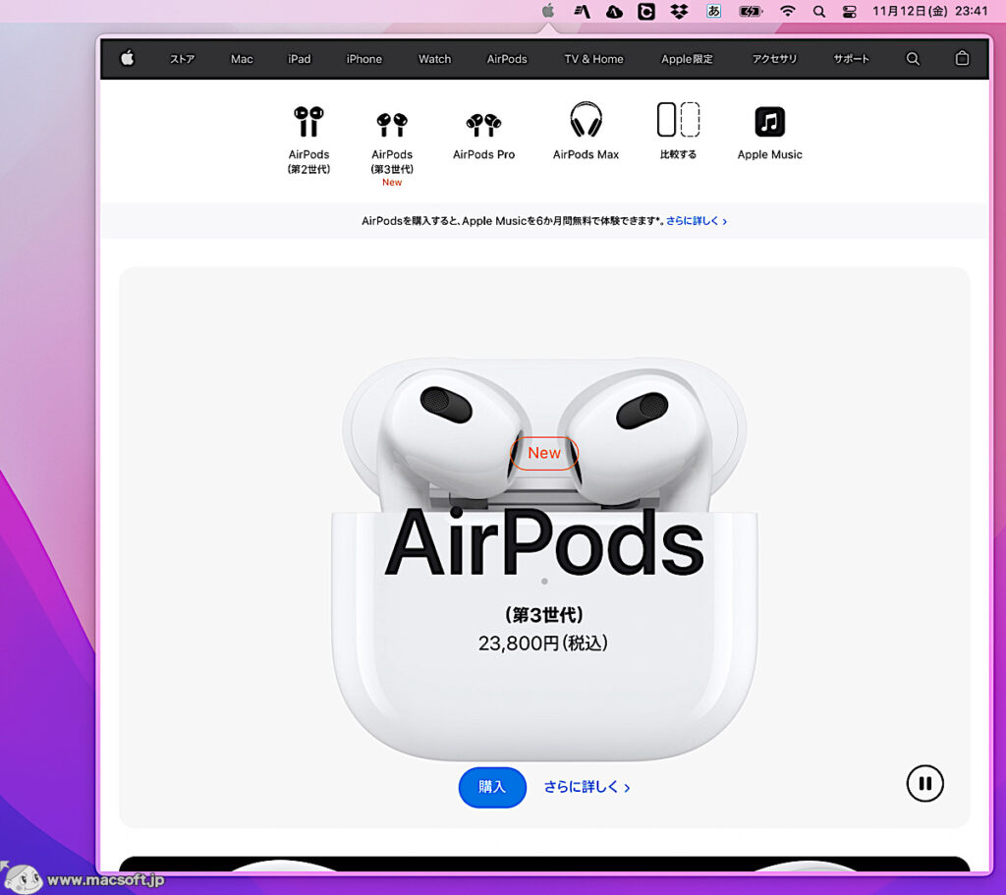Image resolution: width=1006 pixels, height=895 pixels.
Task: Follow the さらに詳しく link beside 購入
Action: click(x=587, y=787)
